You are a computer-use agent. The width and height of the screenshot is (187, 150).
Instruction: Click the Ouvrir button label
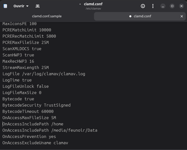(x=19, y=6)
